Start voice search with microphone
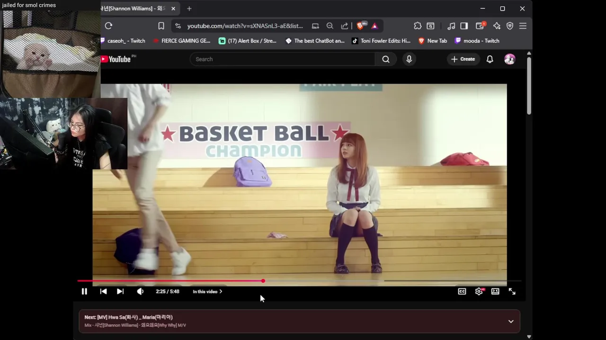Image resolution: width=606 pixels, height=340 pixels. pyautogui.click(x=409, y=59)
